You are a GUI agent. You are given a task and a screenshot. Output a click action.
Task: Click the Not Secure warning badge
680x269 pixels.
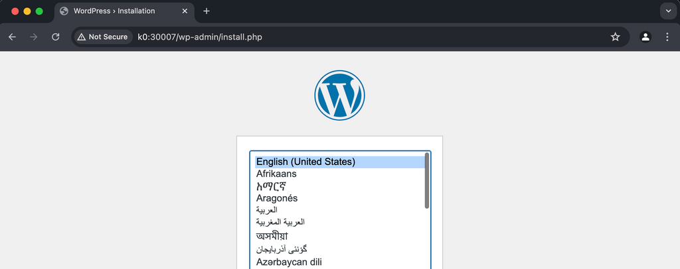102,37
